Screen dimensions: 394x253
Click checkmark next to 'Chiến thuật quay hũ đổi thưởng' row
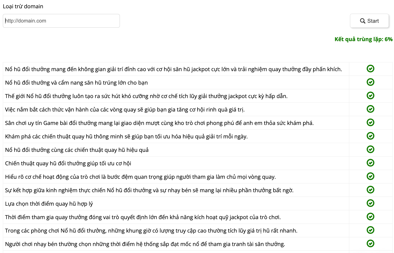370,163
